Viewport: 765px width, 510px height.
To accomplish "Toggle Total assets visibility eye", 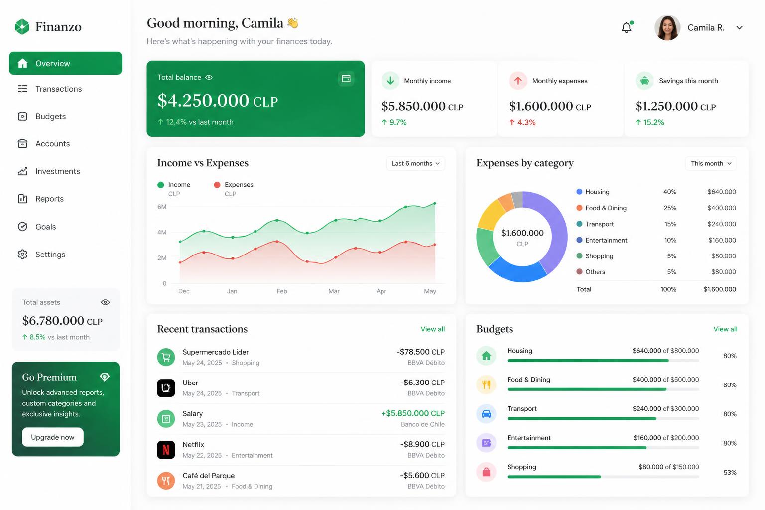I will pos(105,302).
